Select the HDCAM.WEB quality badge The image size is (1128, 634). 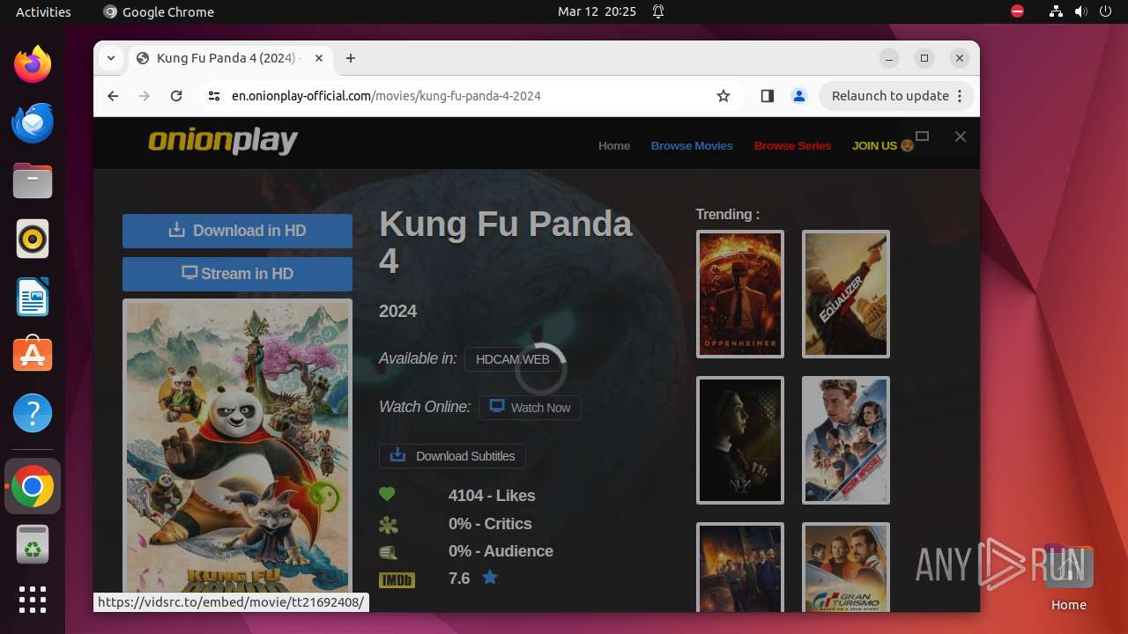point(513,359)
